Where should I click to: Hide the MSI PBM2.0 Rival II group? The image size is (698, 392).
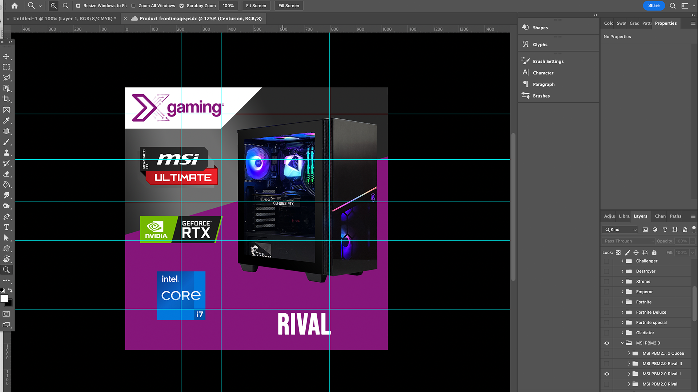pos(607,374)
